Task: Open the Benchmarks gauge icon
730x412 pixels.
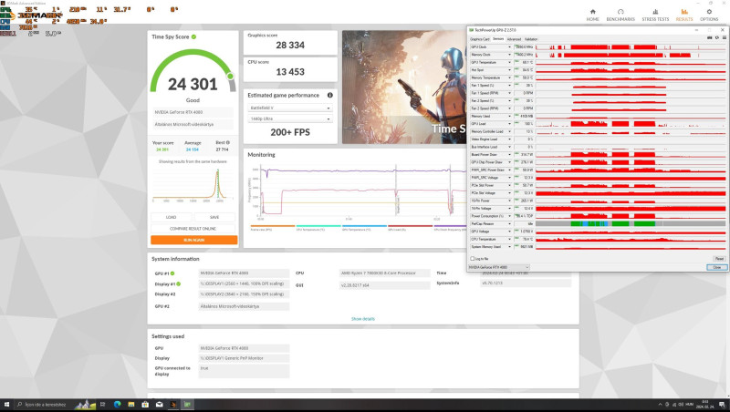Action: [x=620, y=12]
